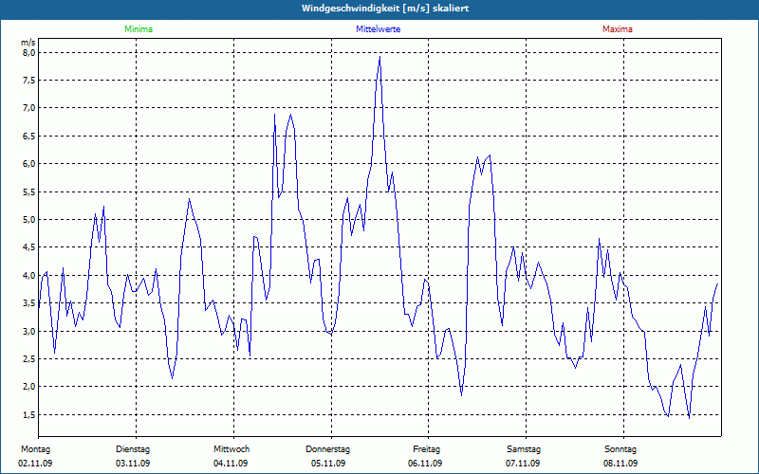This screenshot has height=474, width=759.
Task: Click the 06.11.09 date label
Action: point(425,464)
